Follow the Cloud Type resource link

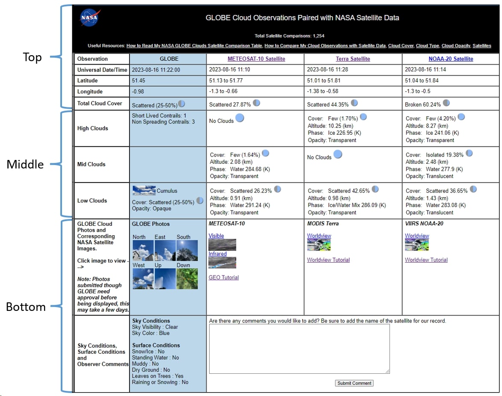tap(428, 46)
